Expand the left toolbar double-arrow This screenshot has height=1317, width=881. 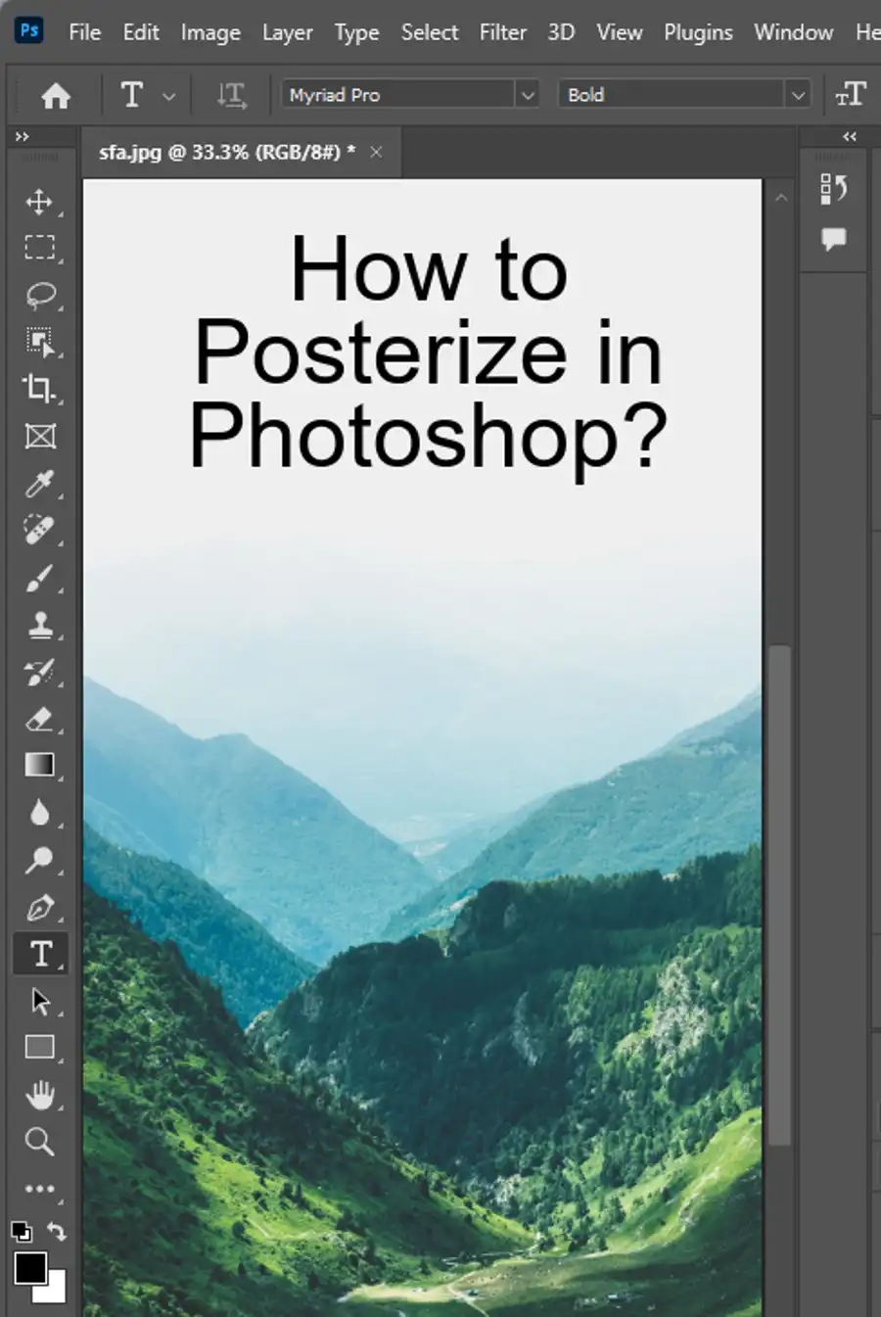22,137
